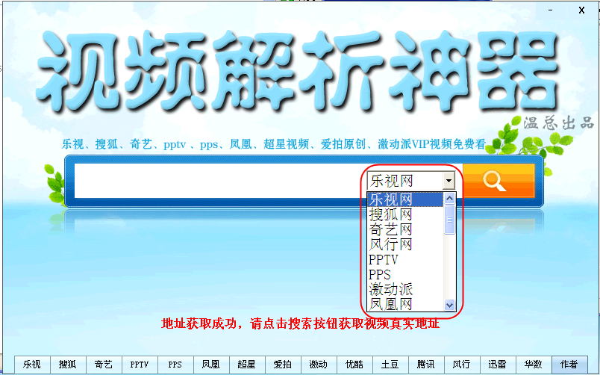Click the dropdown list scroll-down arrow
Viewport: 600px width, 375px height.
tap(449, 306)
